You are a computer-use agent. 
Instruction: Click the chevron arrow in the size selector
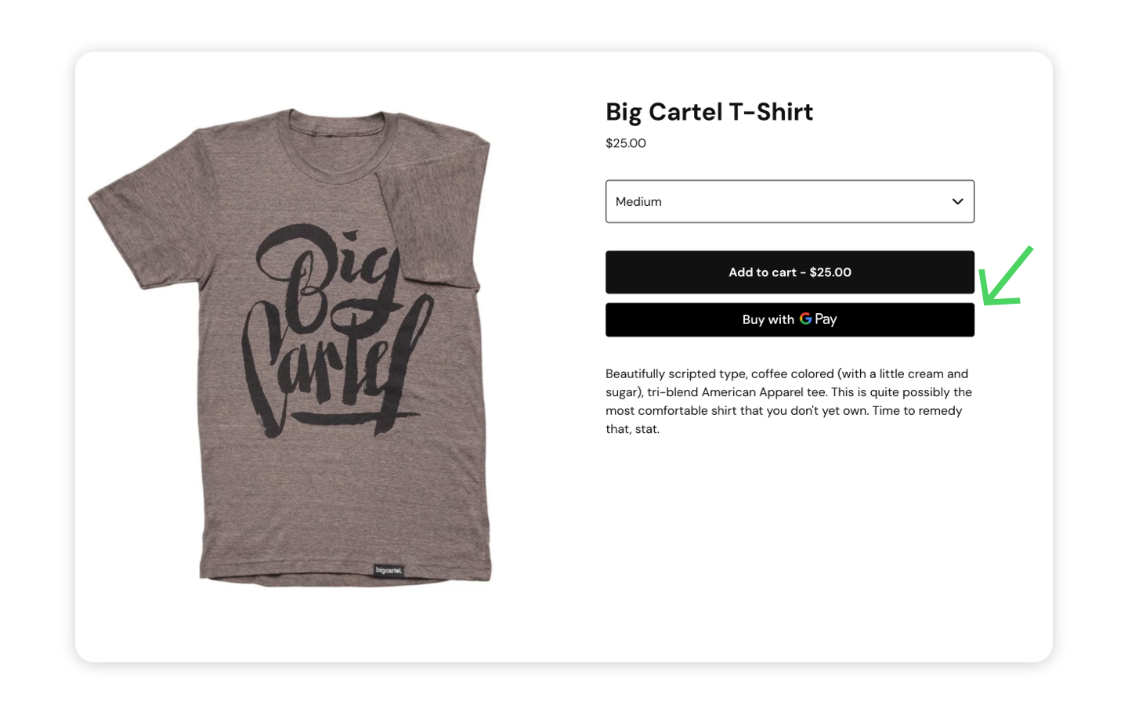click(957, 201)
